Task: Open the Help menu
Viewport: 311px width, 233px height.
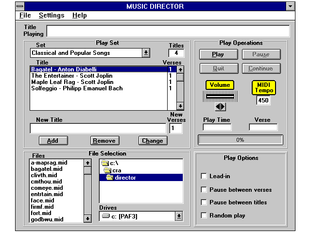Action: (x=79, y=16)
